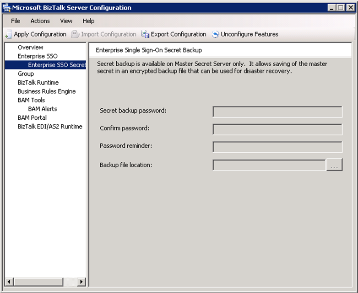Image resolution: width=358 pixels, height=293 pixels.
Task: Click the Export Configuration toolbar icon
Action: tap(146, 34)
